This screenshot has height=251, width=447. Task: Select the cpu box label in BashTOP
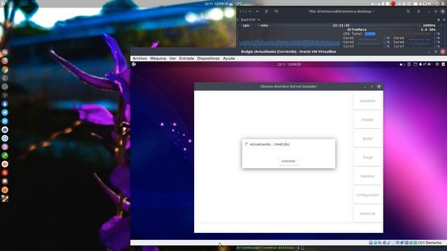point(246,25)
